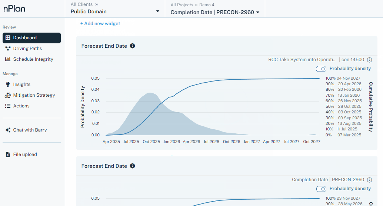The width and height of the screenshot is (383, 206).
Task: Click the peak of the probability density curve
Action: (150, 93)
